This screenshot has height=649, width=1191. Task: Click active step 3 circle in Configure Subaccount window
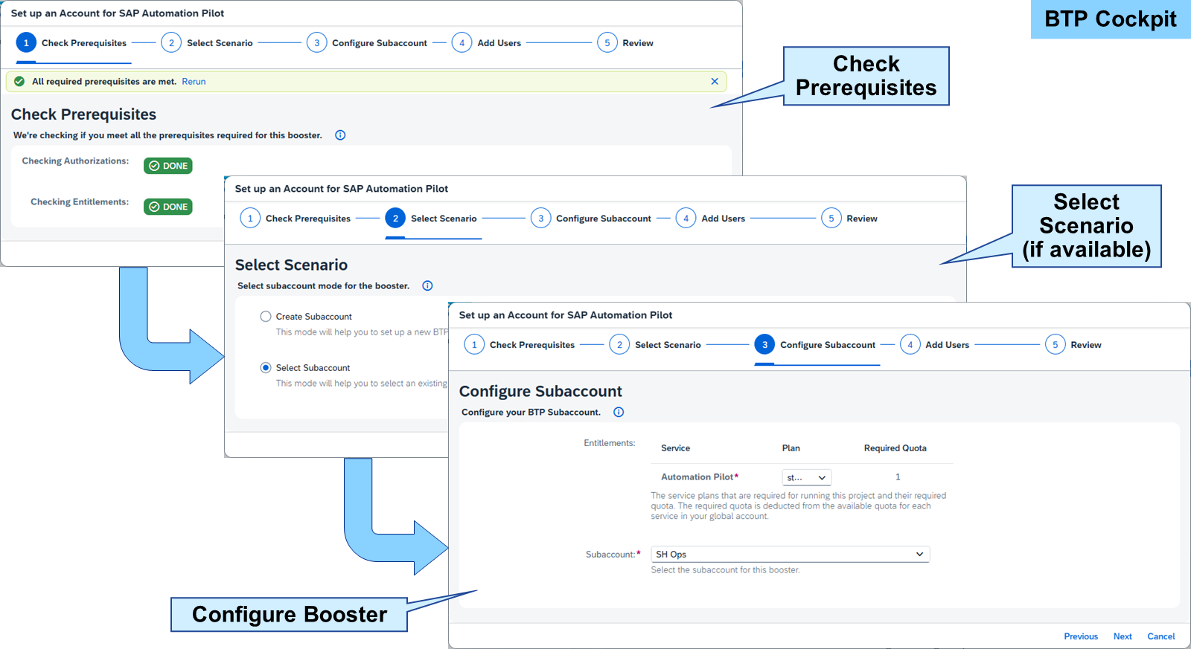pyautogui.click(x=764, y=345)
